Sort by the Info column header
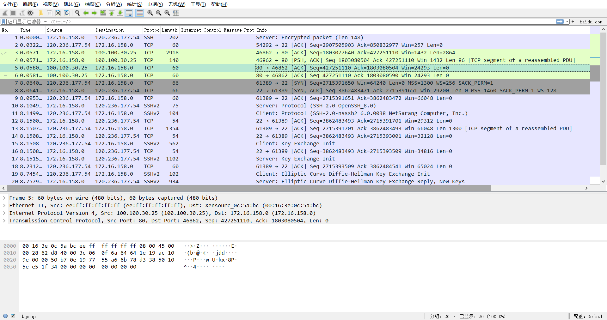The image size is (607, 320). pyautogui.click(x=422, y=30)
